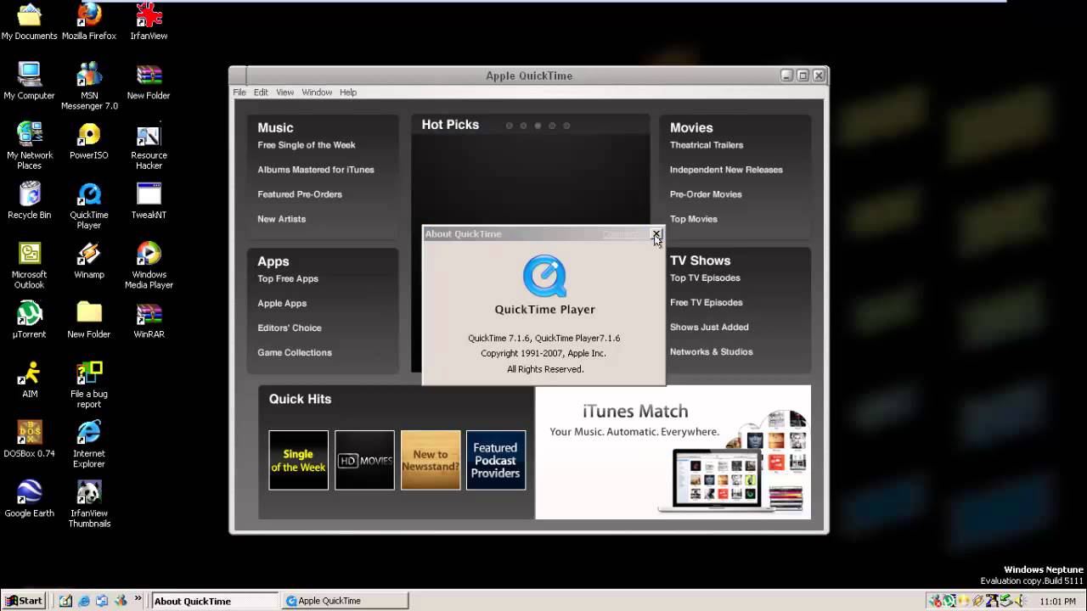Open the Apple Apps link
The width and height of the screenshot is (1087, 611).
[282, 303]
